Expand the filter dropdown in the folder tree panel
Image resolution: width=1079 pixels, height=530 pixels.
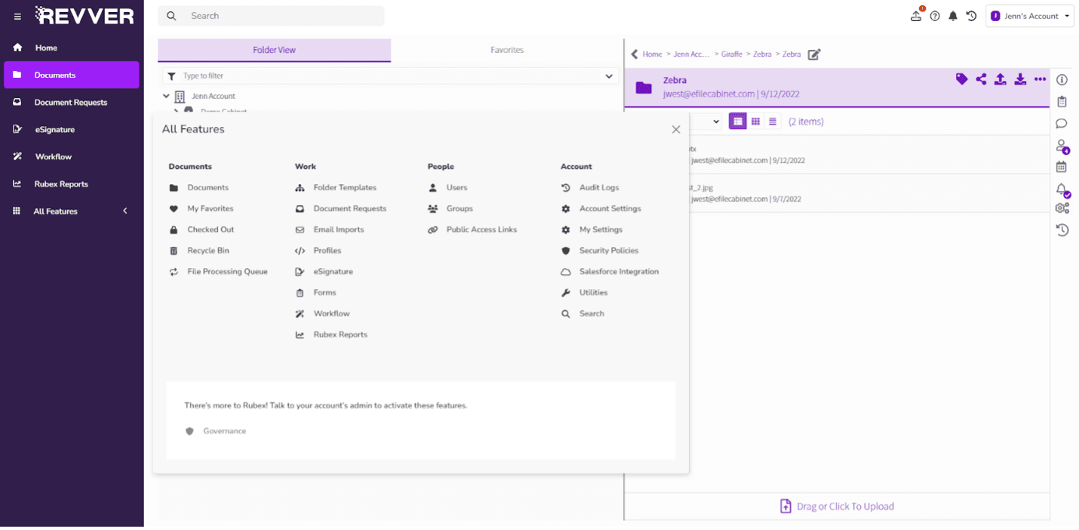point(608,75)
